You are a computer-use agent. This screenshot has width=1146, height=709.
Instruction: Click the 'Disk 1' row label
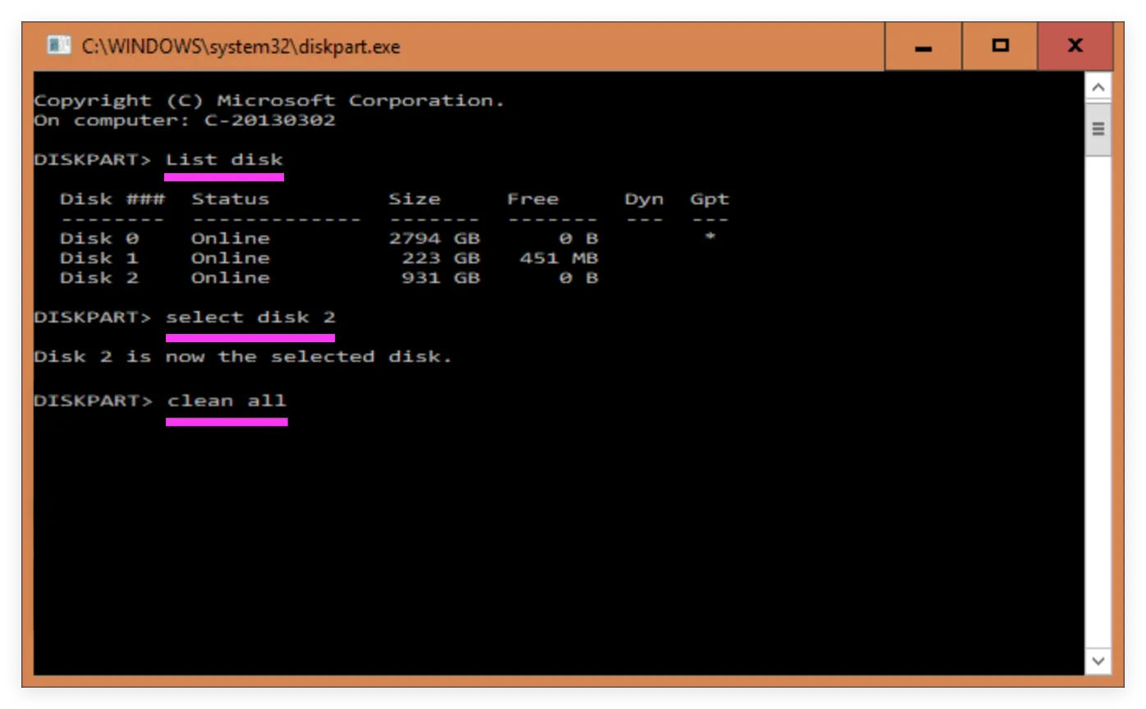[x=99, y=258]
